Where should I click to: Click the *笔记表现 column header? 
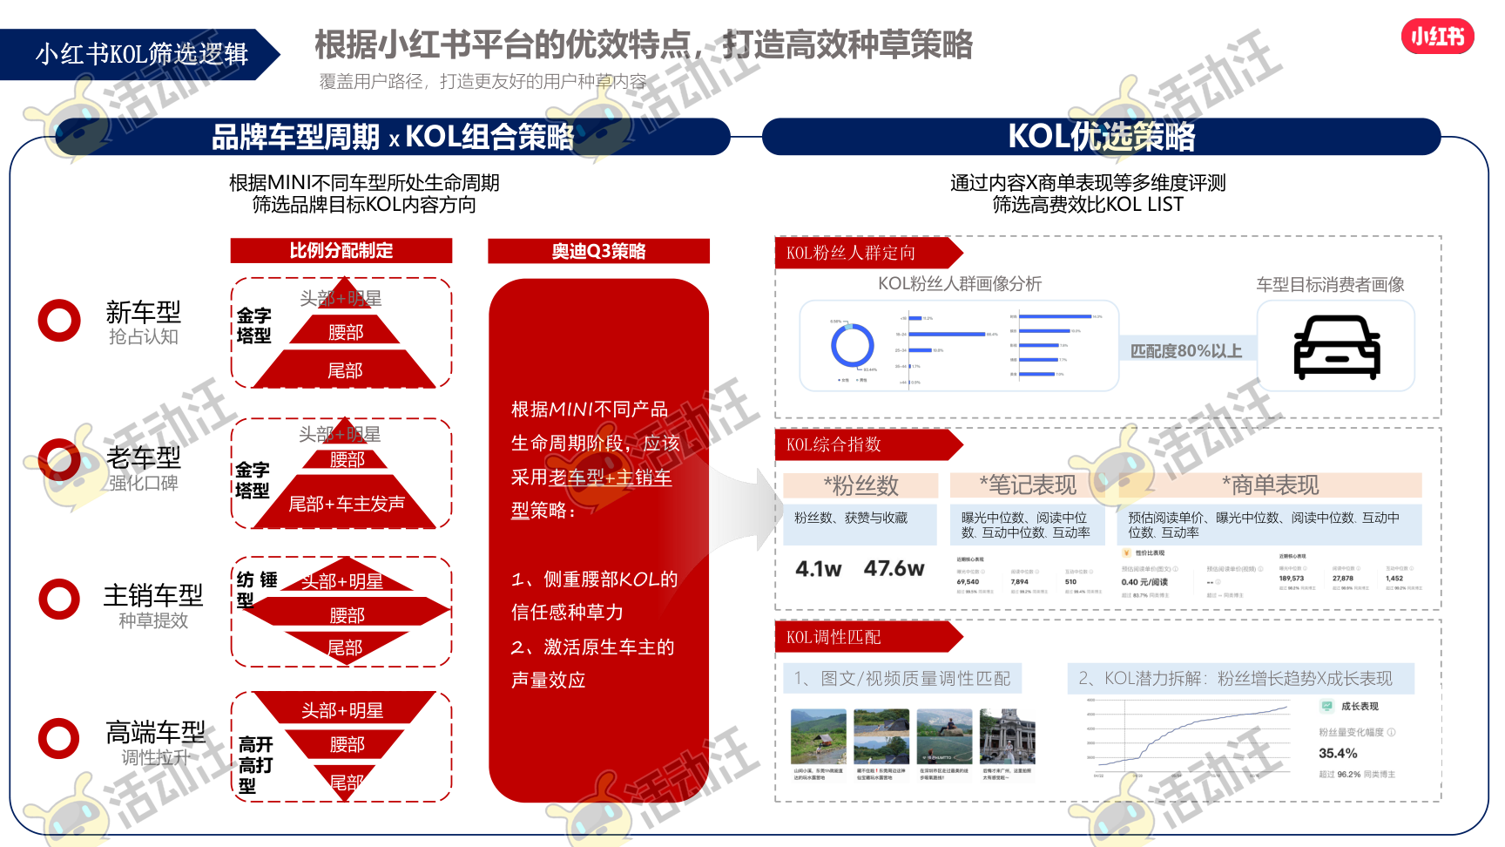tap(1027, 485)
